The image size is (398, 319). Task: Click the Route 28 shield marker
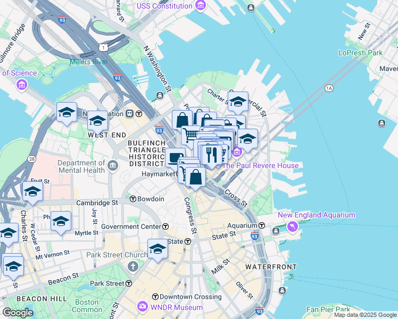click(32, 159)
